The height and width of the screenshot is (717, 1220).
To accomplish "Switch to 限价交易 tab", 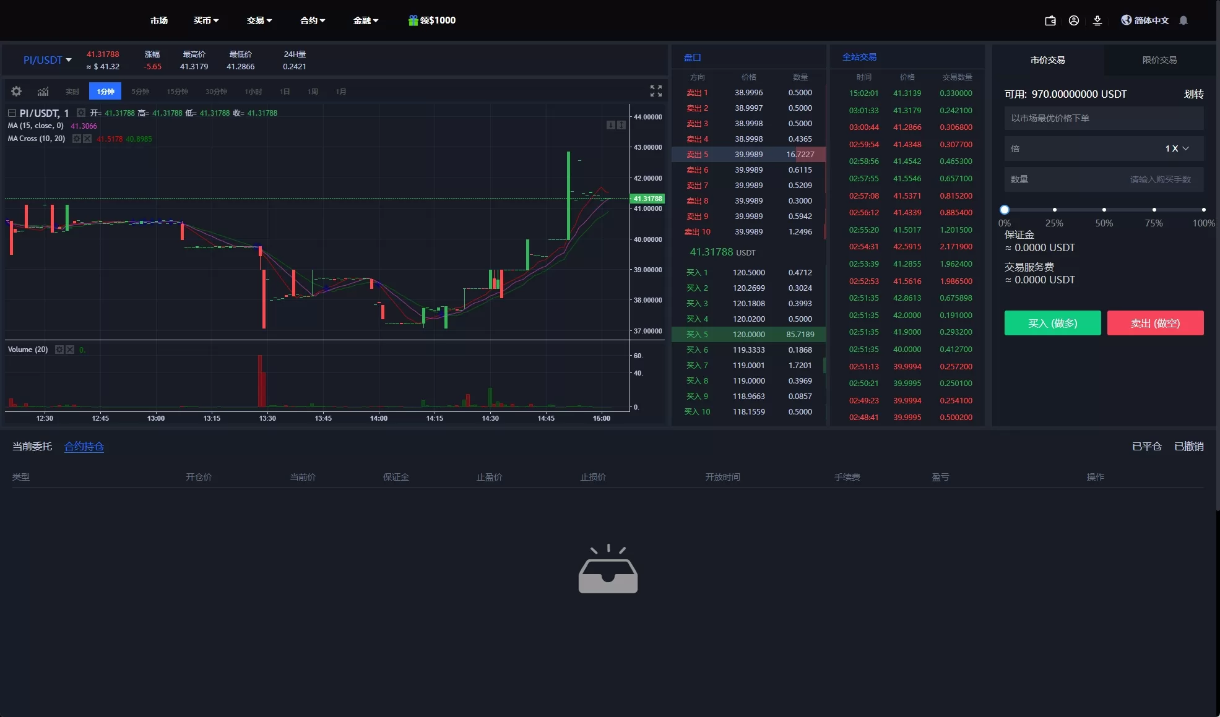I will [1159, 60].
